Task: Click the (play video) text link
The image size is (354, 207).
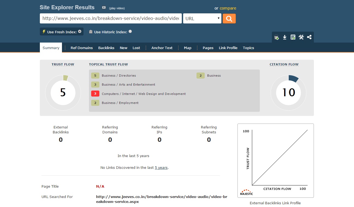Action: click(x=117, y=8)
